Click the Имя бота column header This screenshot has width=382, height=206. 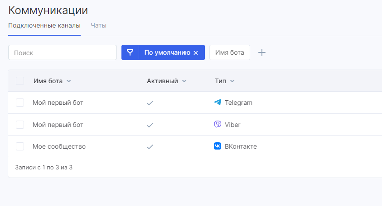point(48,81)
